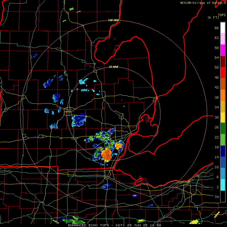Click the navy blue legend swatch
Viewport: 227px width, 227px height.
223,151
